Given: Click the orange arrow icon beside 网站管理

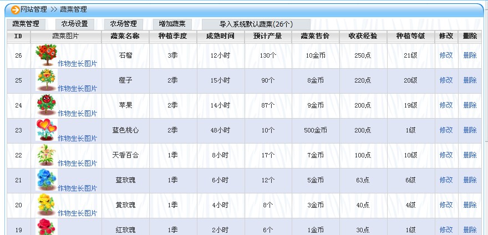Looking at the screenshot, I should coord(16,9).
